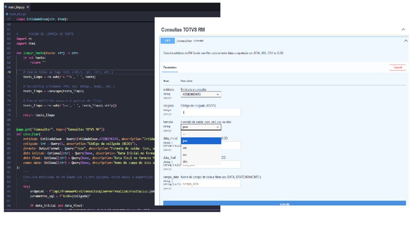
Task: Click the 'import html' code line
Action: (x=26, y=44)
